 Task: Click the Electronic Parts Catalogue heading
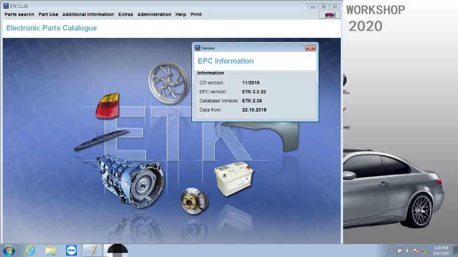(x=51, y=28)
